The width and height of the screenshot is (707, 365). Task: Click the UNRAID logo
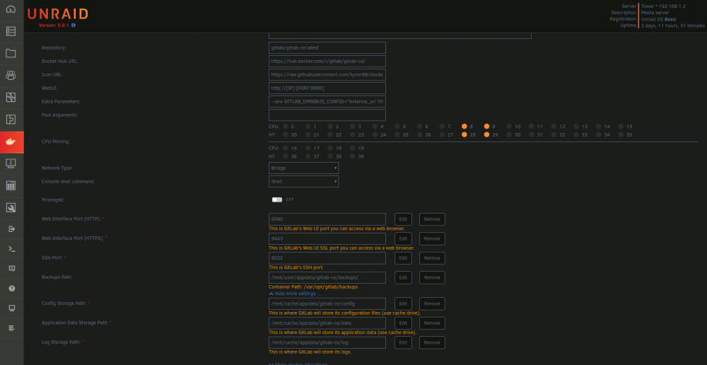[x=58, y=14]
